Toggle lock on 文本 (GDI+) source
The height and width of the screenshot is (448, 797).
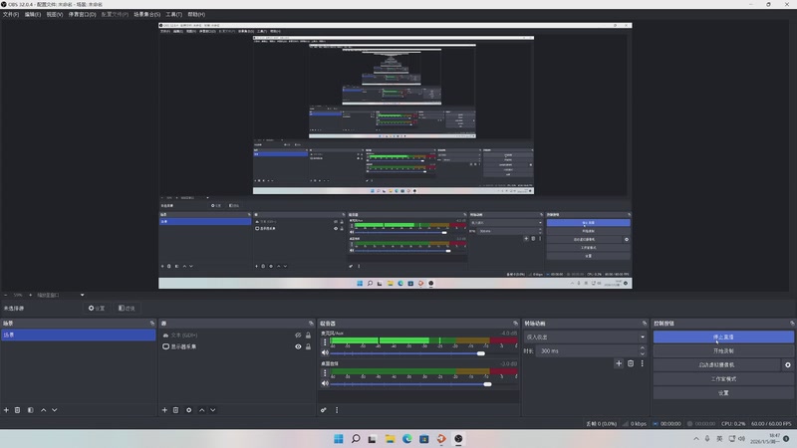pos(308,336)
